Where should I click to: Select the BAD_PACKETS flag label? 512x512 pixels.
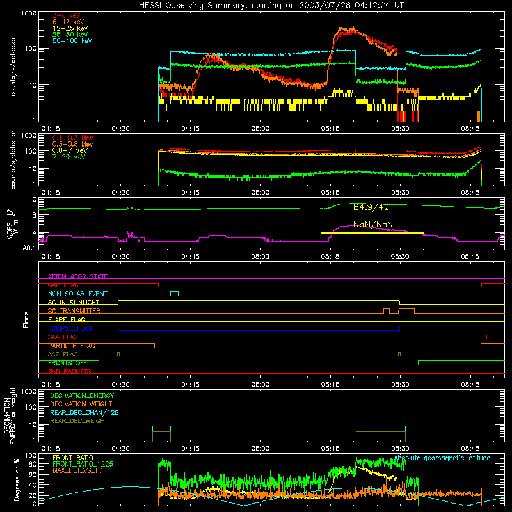[70, 372]
